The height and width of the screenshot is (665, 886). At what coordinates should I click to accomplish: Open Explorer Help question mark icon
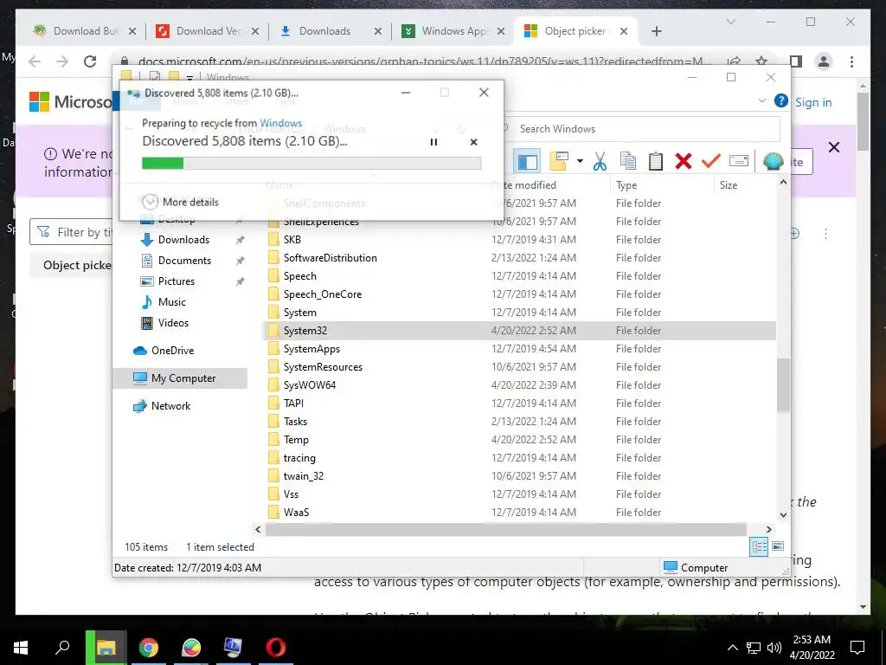click(781, 101)
